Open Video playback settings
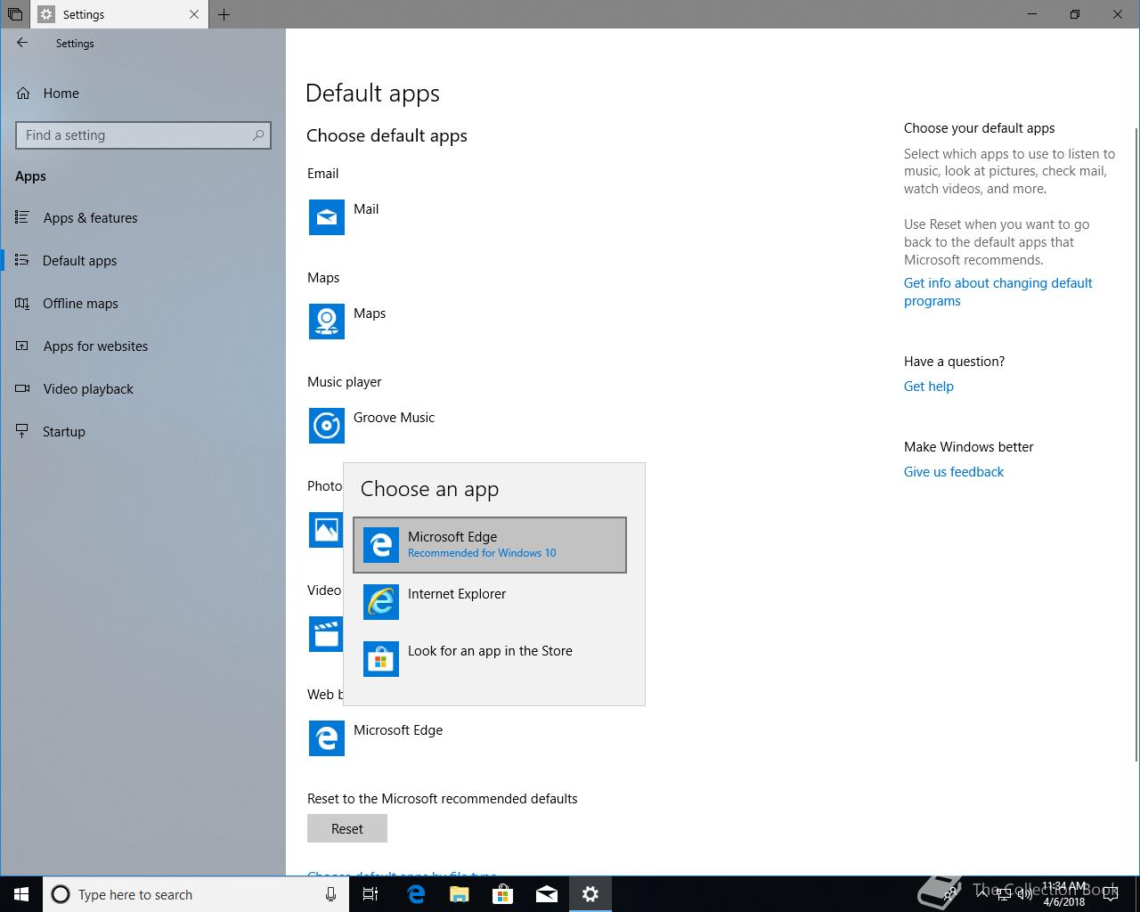Screen dimensions: 1140x912 point(142,389)
